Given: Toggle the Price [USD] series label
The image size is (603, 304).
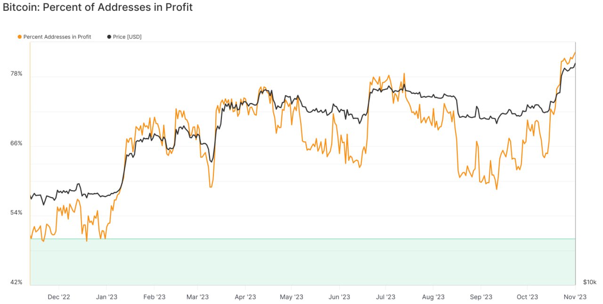Looking at the screenshot, I should tap(127, 37).
